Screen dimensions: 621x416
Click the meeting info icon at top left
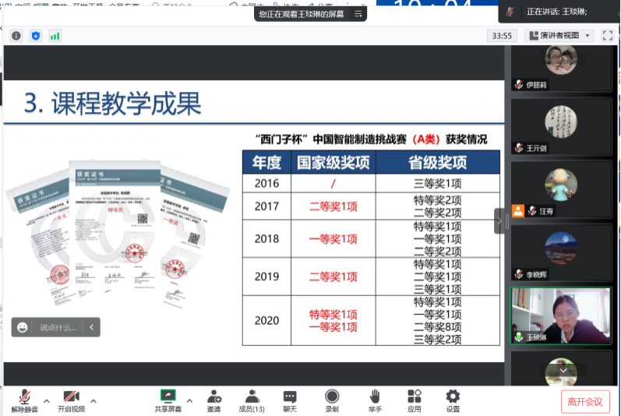point(16,36)
